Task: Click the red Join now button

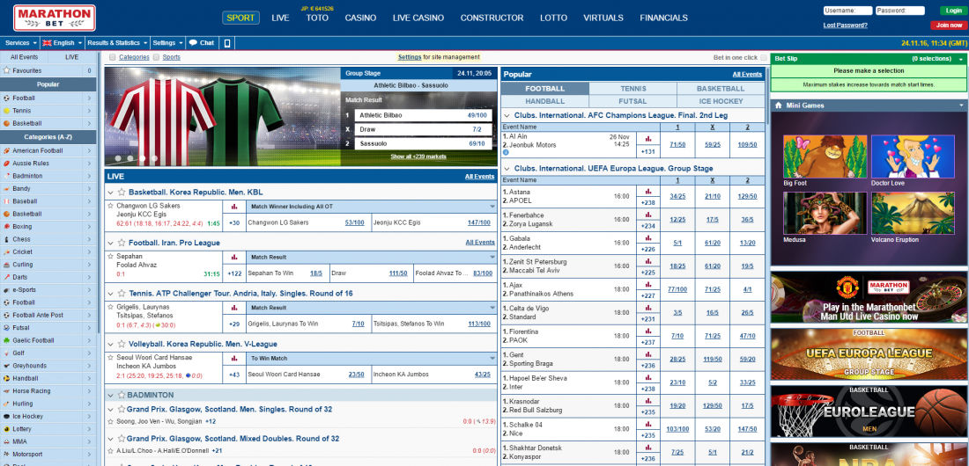Action: [x=949, y=25]
